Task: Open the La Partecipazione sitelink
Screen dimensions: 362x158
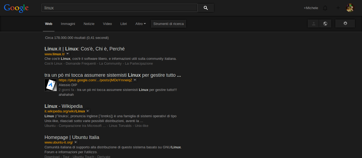Action: [x=139, y=64]
